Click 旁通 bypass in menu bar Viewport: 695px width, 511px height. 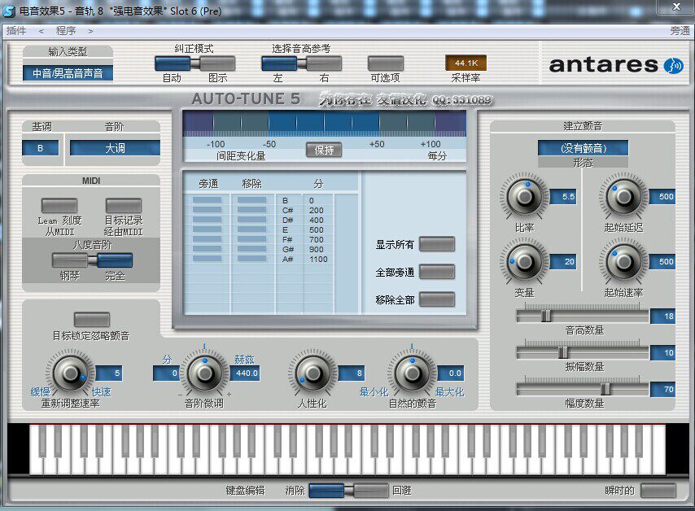coord(680,31)
